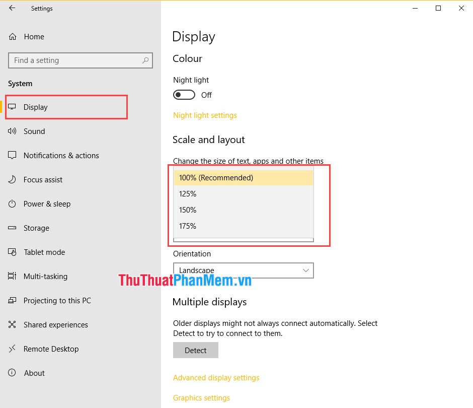The height and width of the screenshot is (408, 473).
Task: Open Display in the System sidebar
Action: click(x=36, y=107)
